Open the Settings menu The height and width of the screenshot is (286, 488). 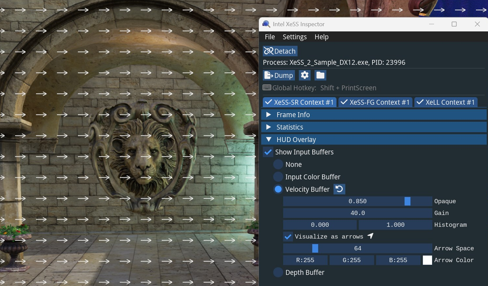(295, 37)
